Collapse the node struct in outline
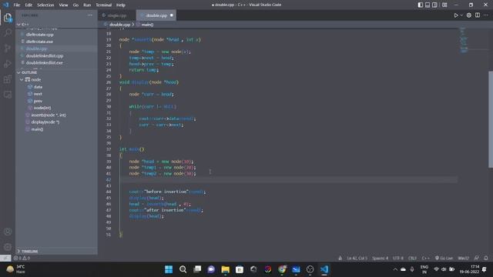Screen dimensions: 493x277 point(22,80)
